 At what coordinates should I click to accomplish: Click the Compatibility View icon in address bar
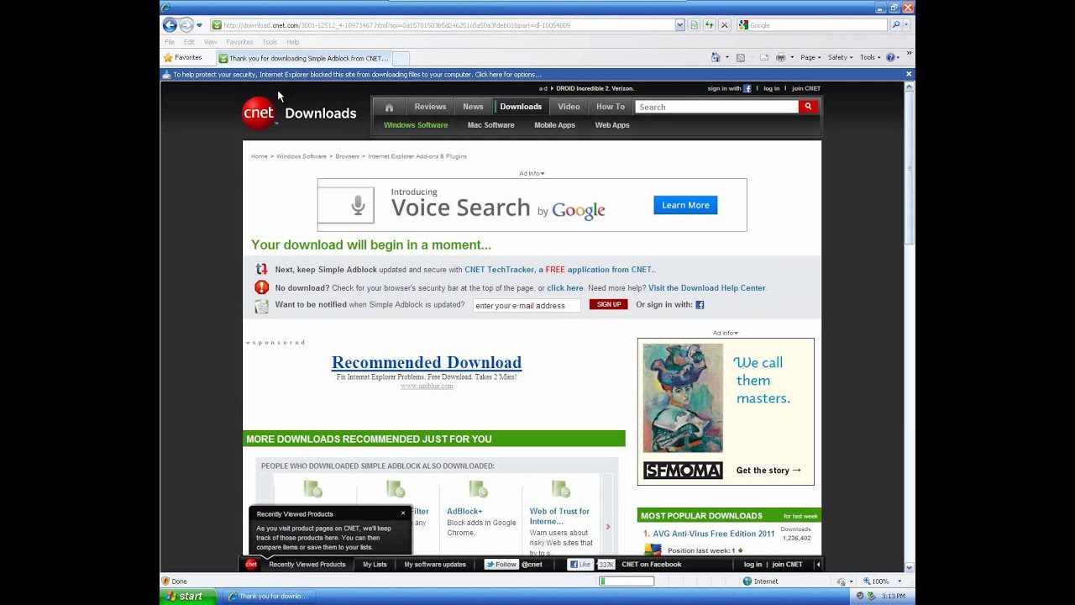(x=694, y=25)
